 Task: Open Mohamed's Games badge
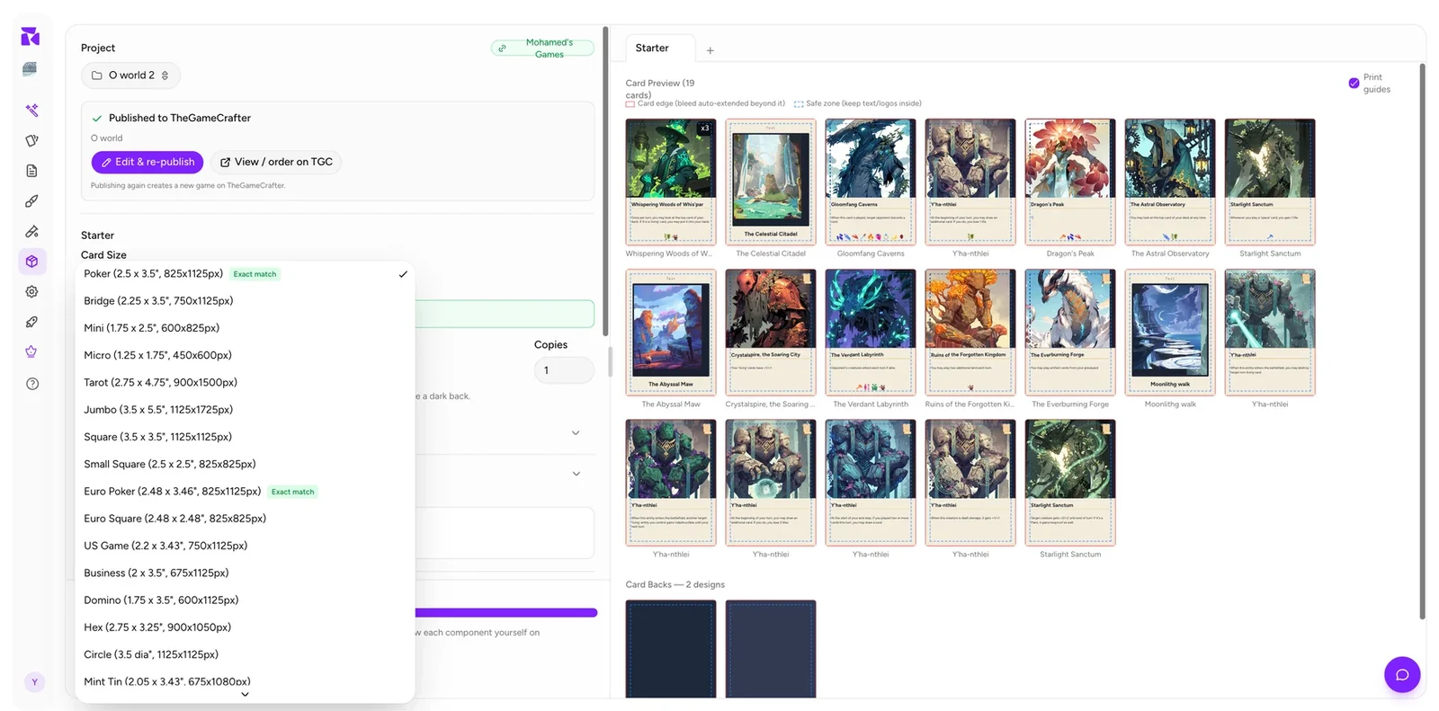pos(542,49)
